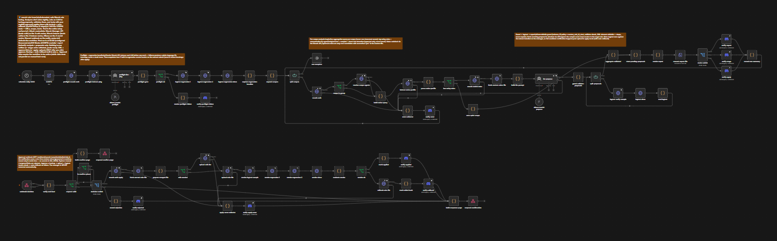Select the respond confirmation webhook node
Viewport: 777px width, 241px height.
coord(473,201)
